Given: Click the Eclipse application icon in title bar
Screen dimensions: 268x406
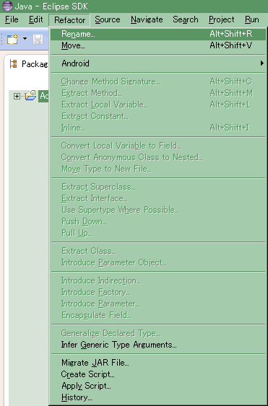Looking at the screenshot, I should click(7, 6).
